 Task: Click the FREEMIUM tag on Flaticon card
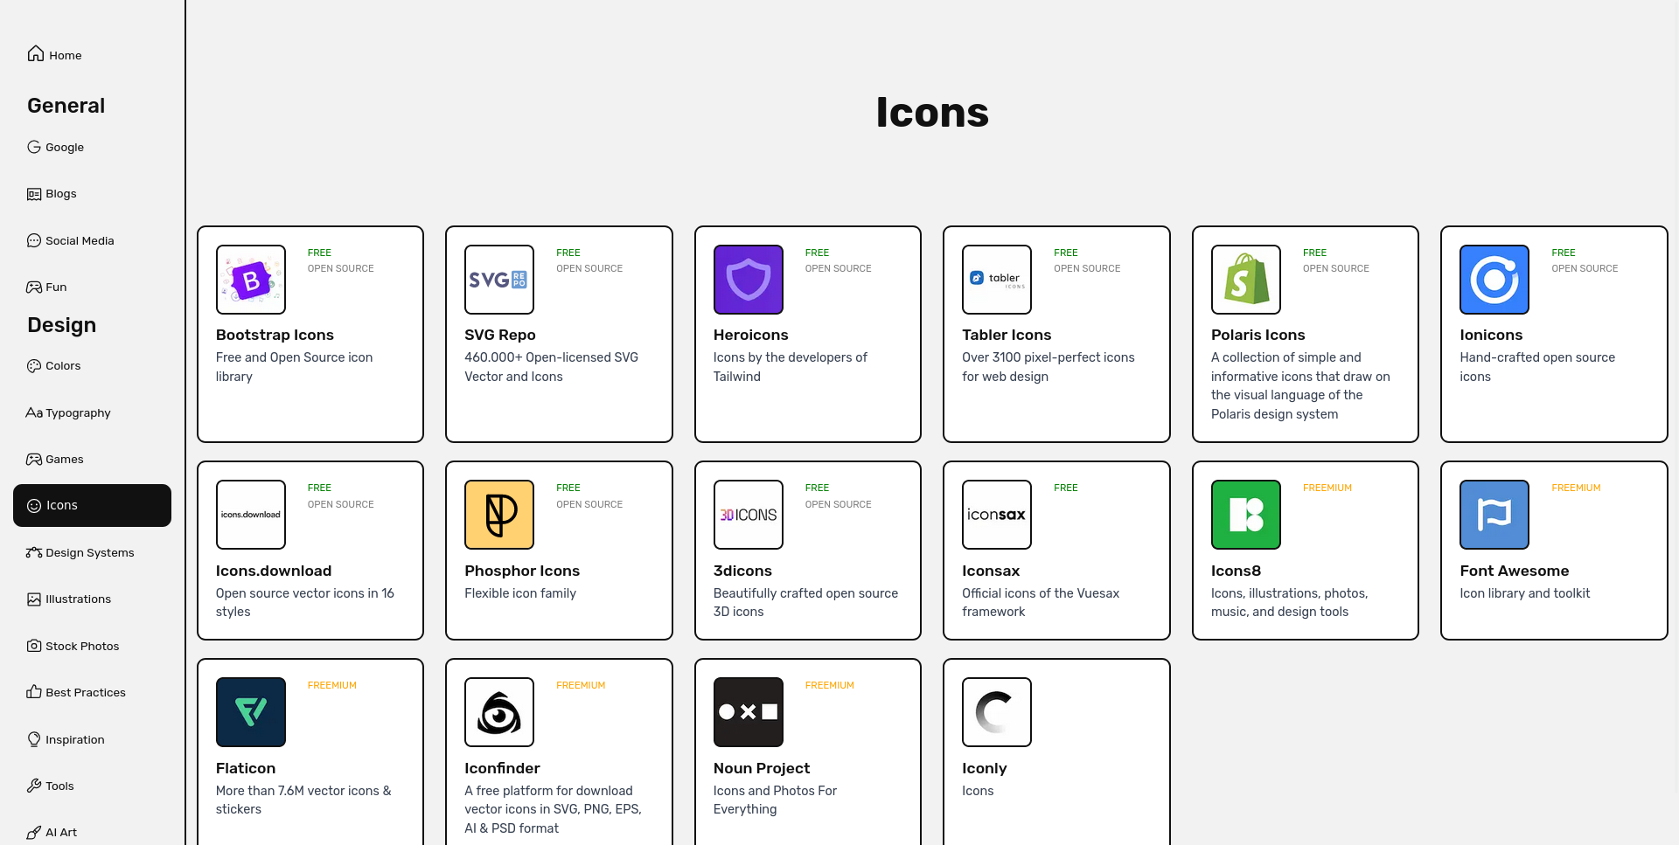(x=332, y=685)
